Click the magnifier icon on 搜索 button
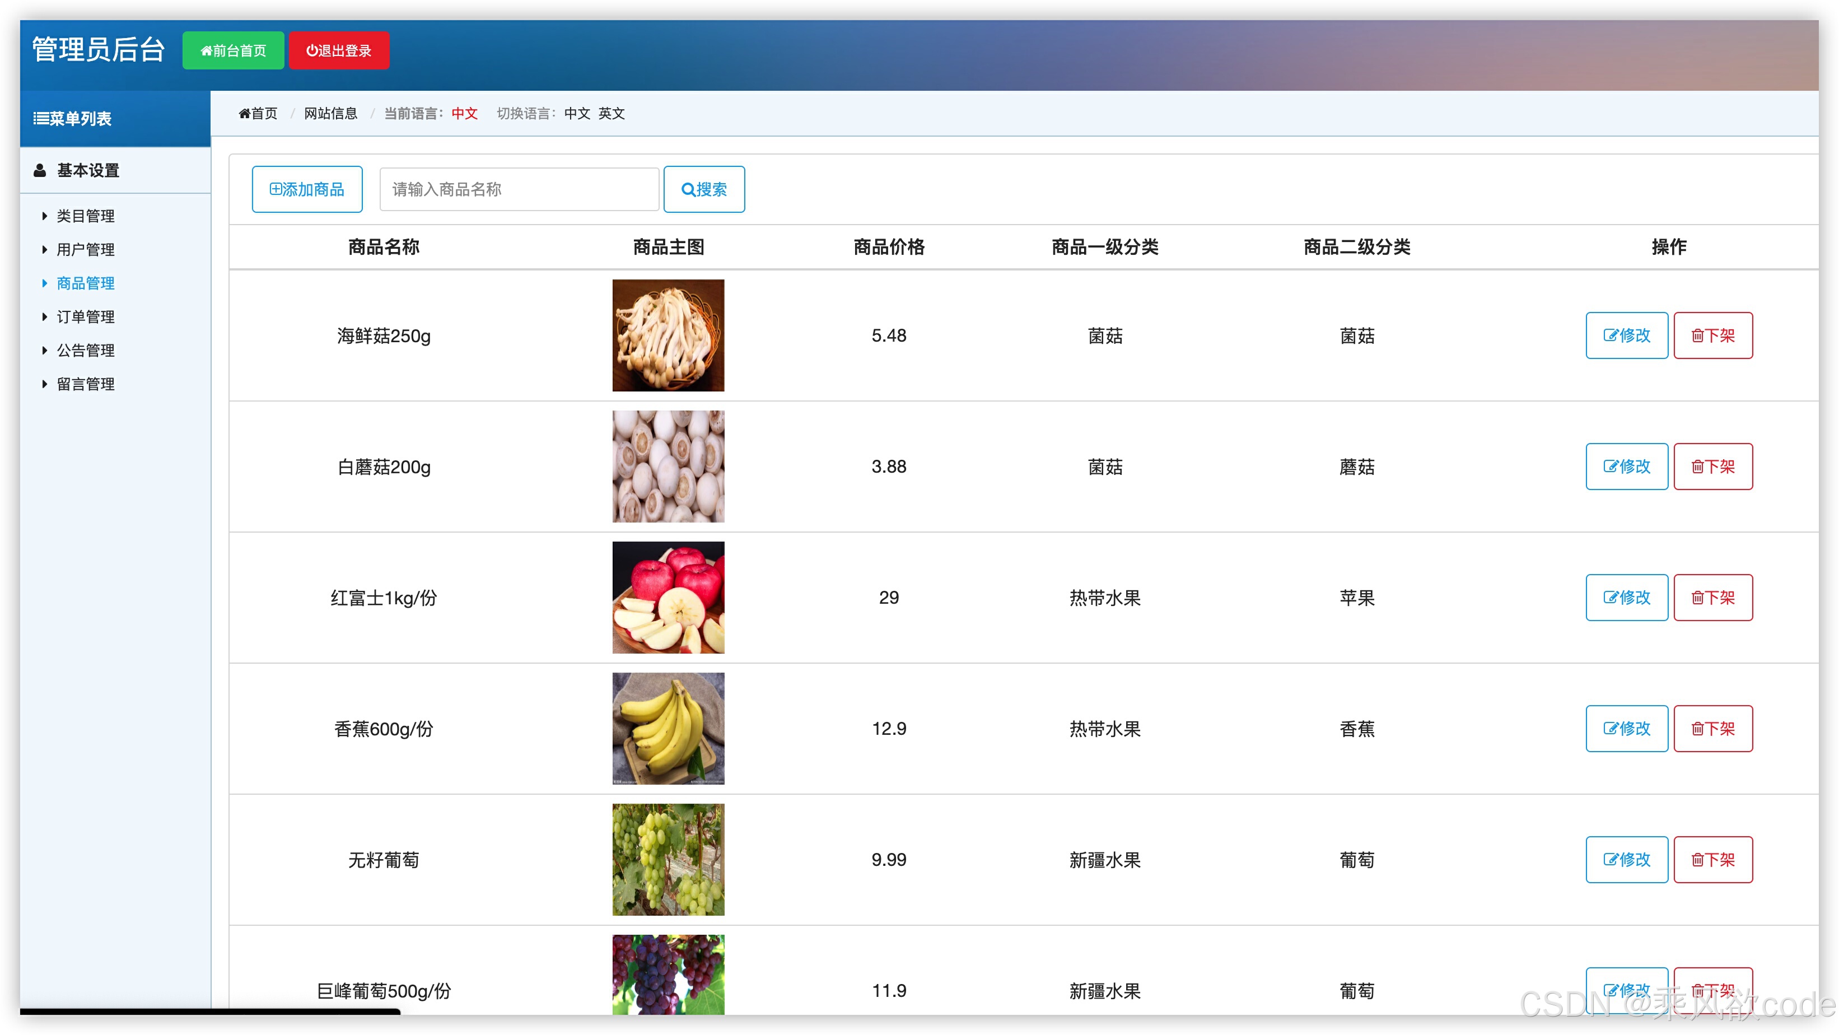This screenshot has height=1035, width=1839. pyautogui.click(x=688, y=189)
